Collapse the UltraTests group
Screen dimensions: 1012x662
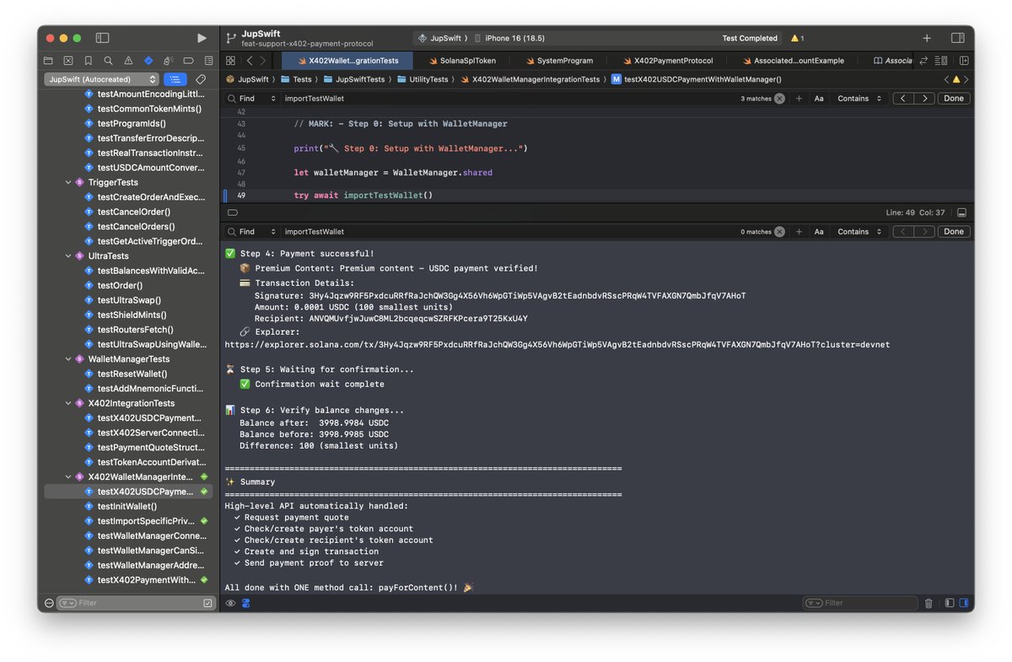click(x=68, y=256)
